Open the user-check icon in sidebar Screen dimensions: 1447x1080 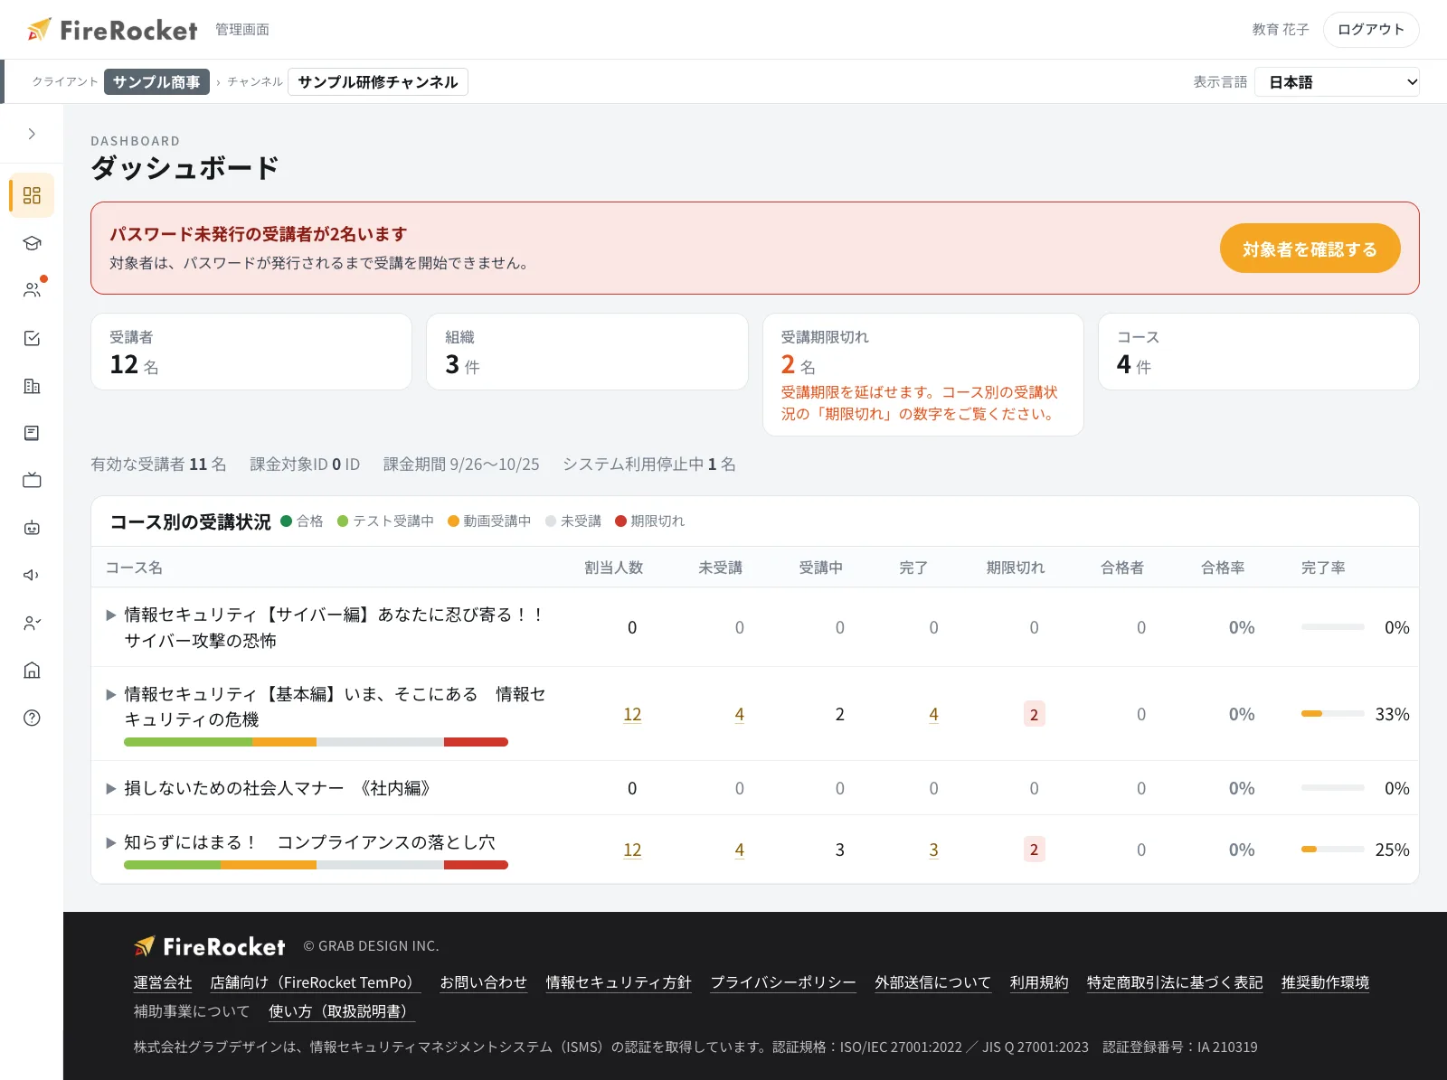pos(32,623)
